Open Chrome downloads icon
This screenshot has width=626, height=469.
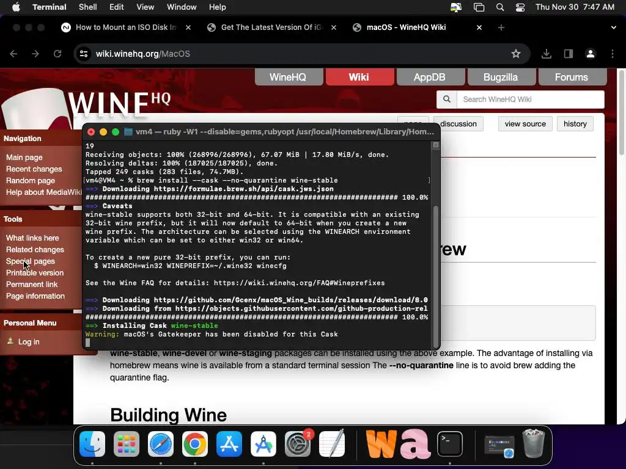coord(546,54)
